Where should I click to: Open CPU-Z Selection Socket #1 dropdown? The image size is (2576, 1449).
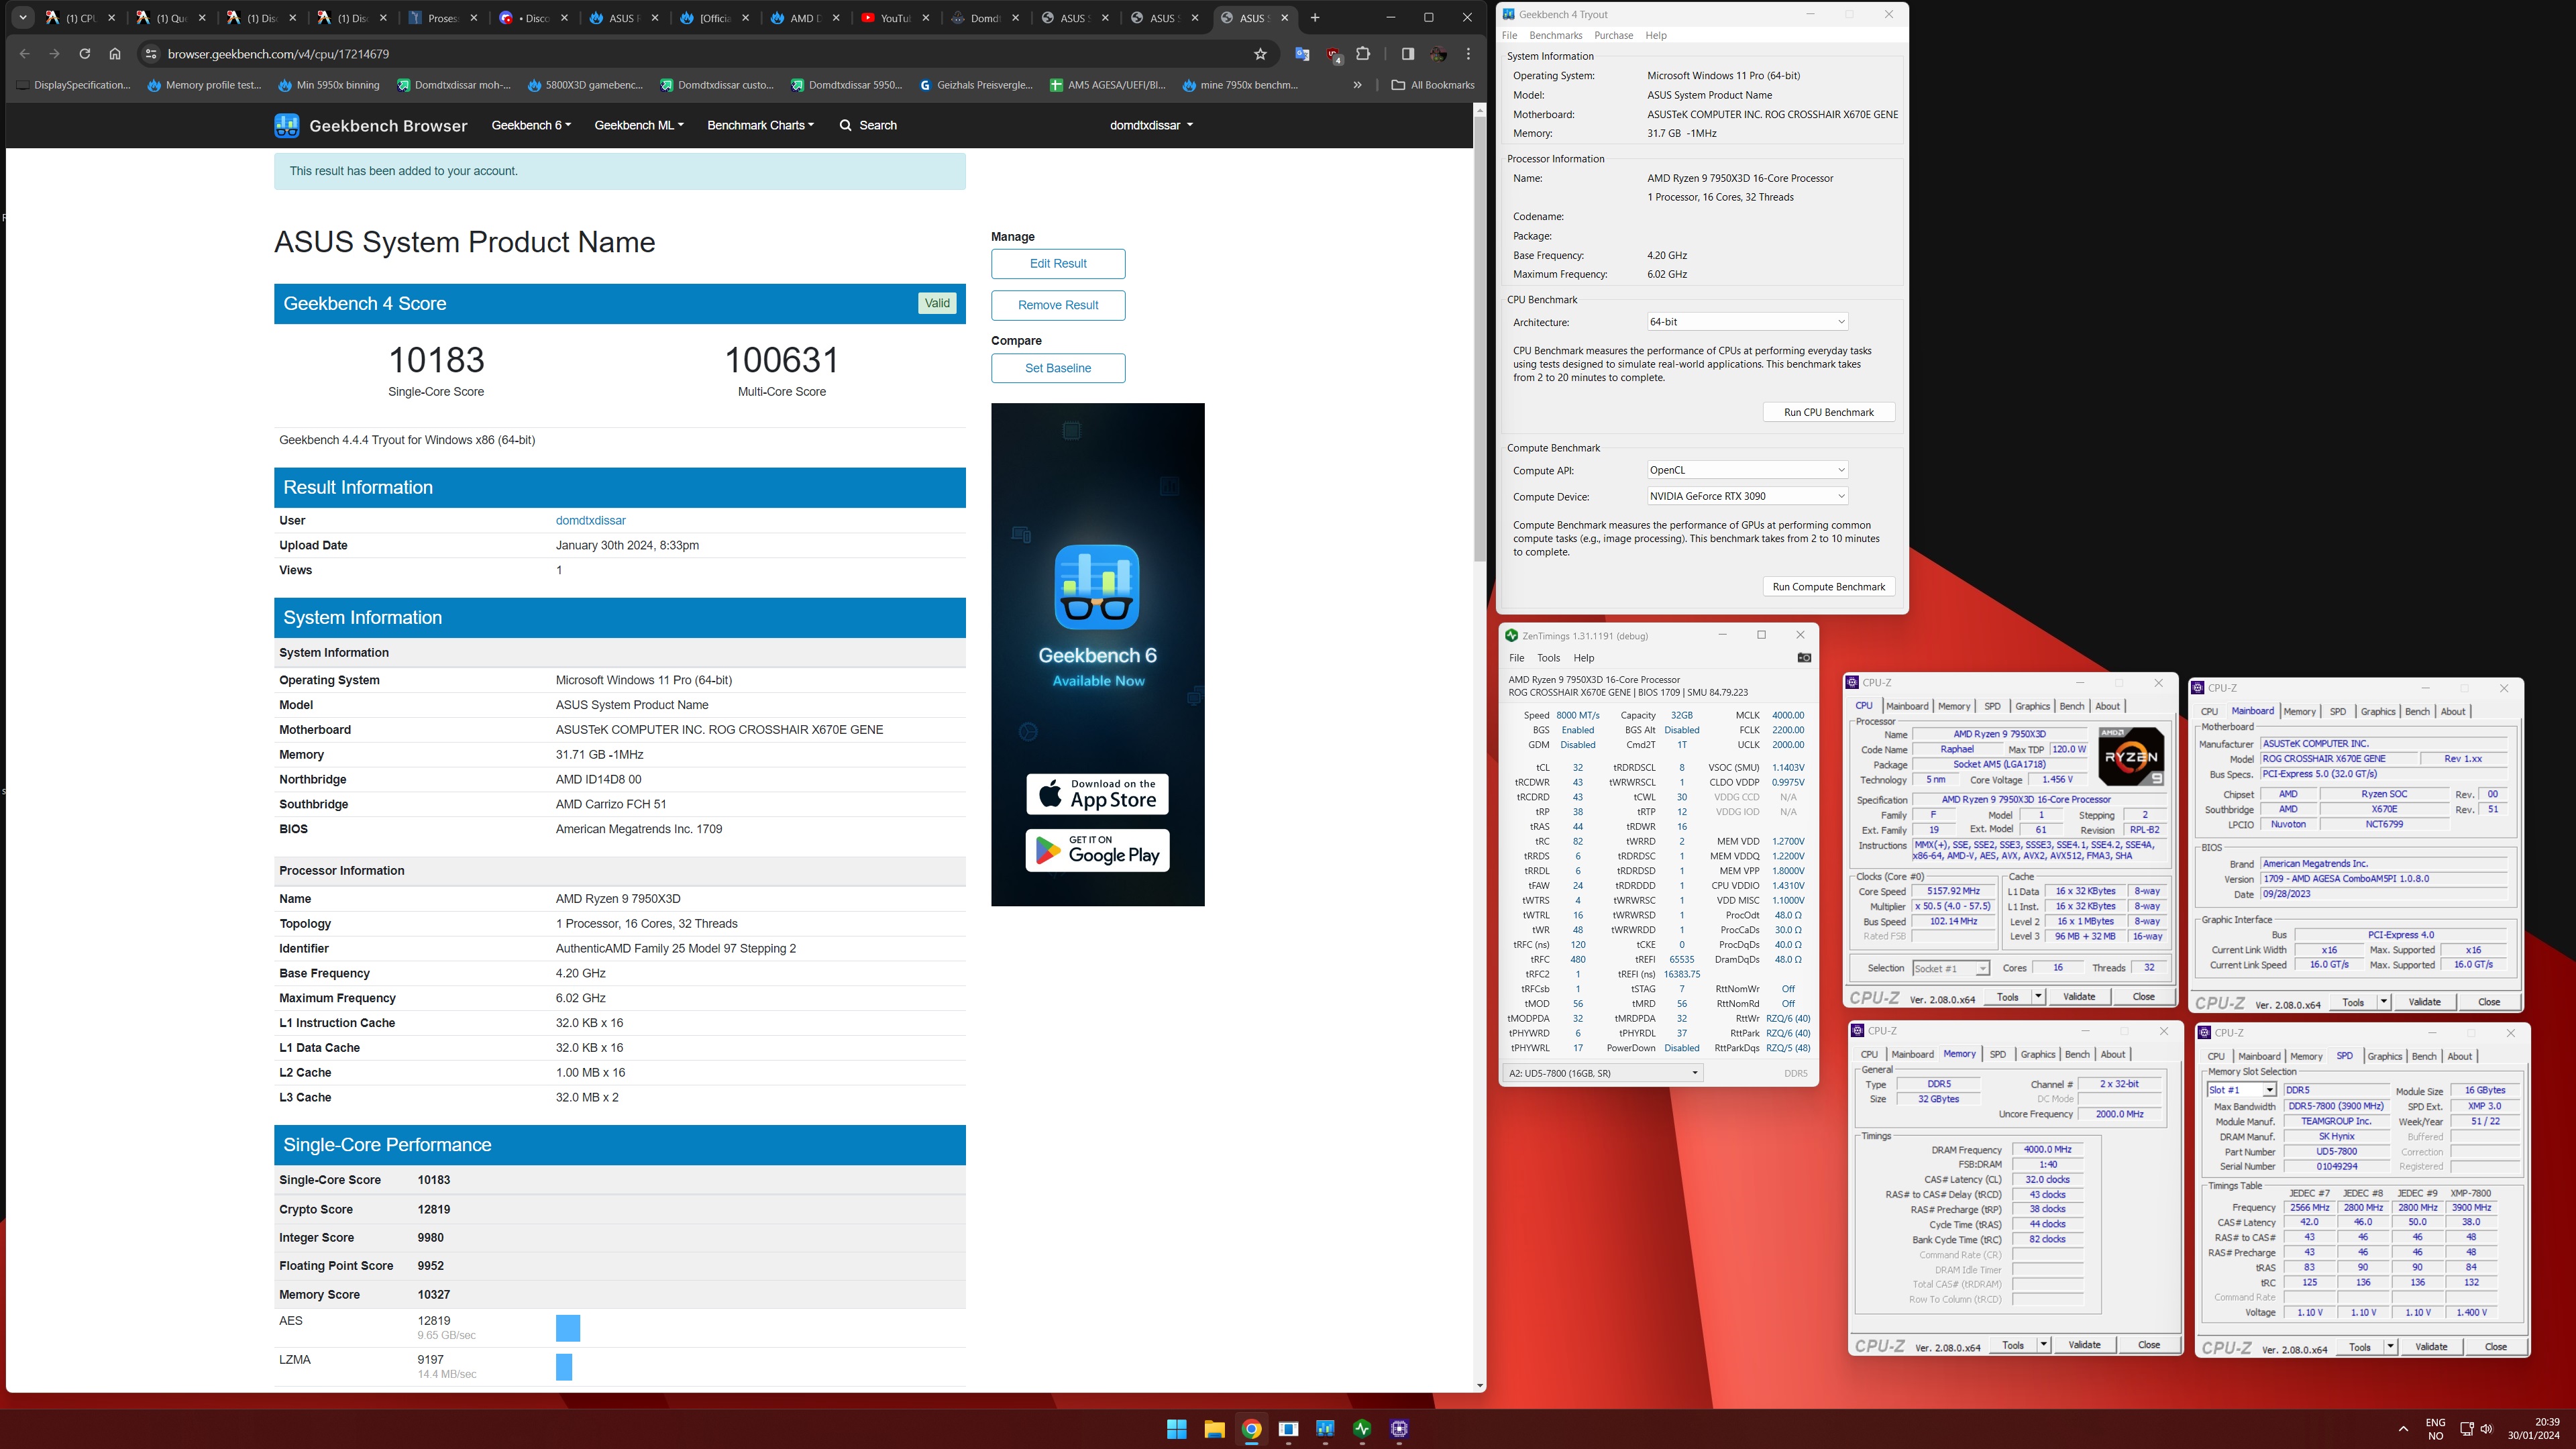(x=1950, y=968)
